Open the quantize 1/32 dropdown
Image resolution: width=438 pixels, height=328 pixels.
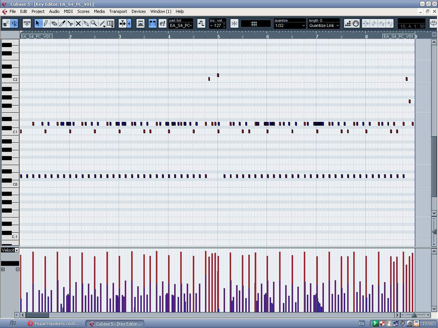(290, 25)
